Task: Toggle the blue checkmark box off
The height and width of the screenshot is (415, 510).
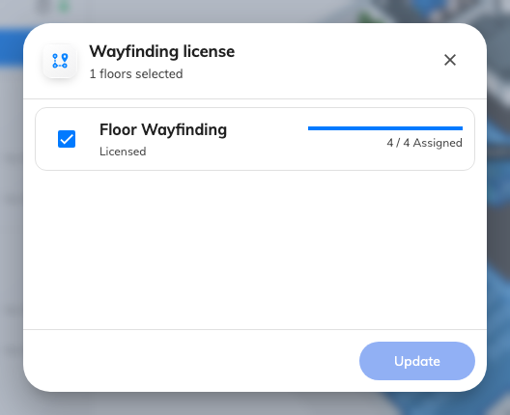Action: (67, 139)
